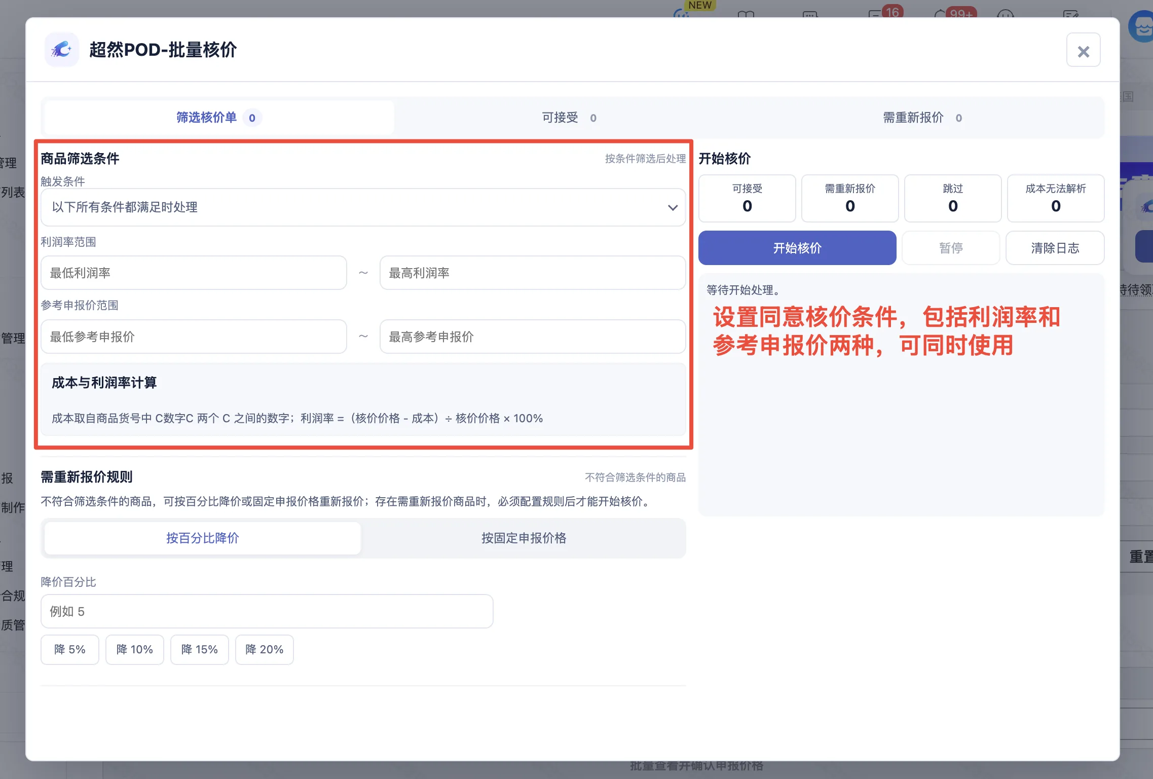Screen dimensions: 1153x779
Task: Focus the 最低参考申报价 input field
Action: 194,337
